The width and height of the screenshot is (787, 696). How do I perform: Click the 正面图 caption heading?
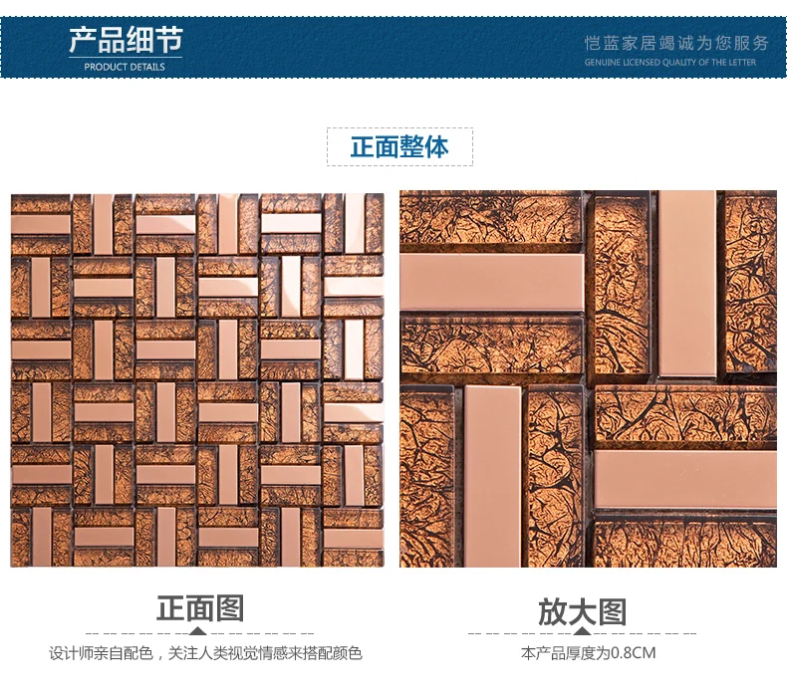click(200, 608)
